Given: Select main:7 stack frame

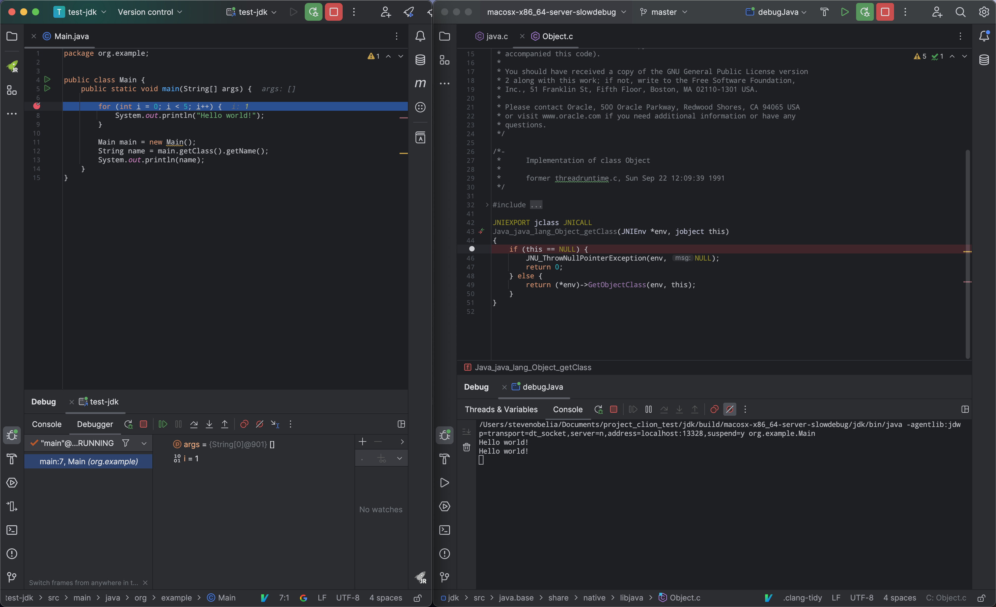Looking at the screenshot, I should pyautogui.click(x=89, y=461).
